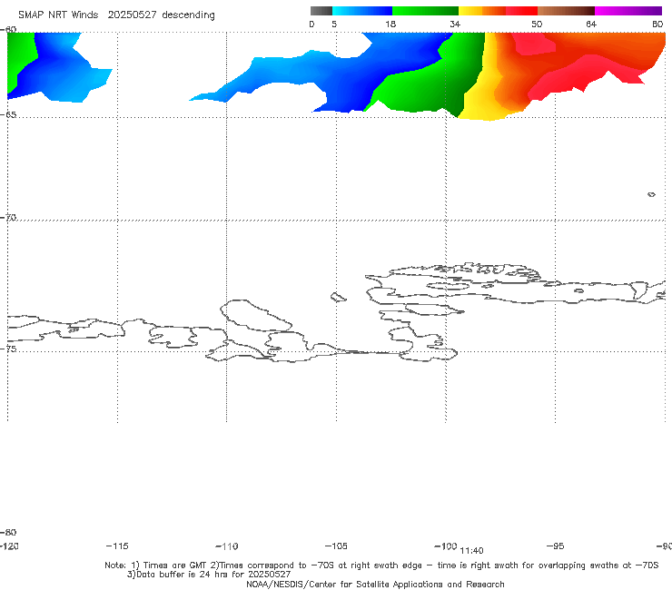This screenshot has height=590, width=672.
Task: Click the blue segment of the wind color bar
Action: pyautogui.click(x=362, y=11)
